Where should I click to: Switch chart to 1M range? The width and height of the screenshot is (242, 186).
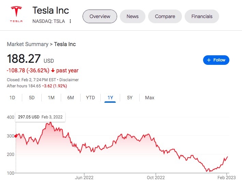tap(51, 98)
